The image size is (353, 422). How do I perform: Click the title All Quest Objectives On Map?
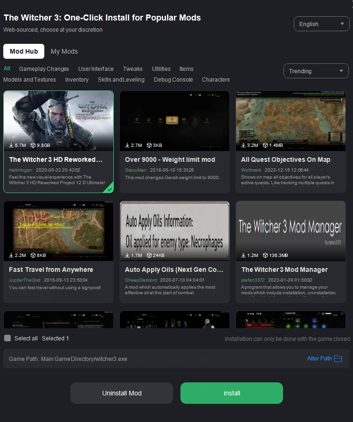(x=286, y=159)
